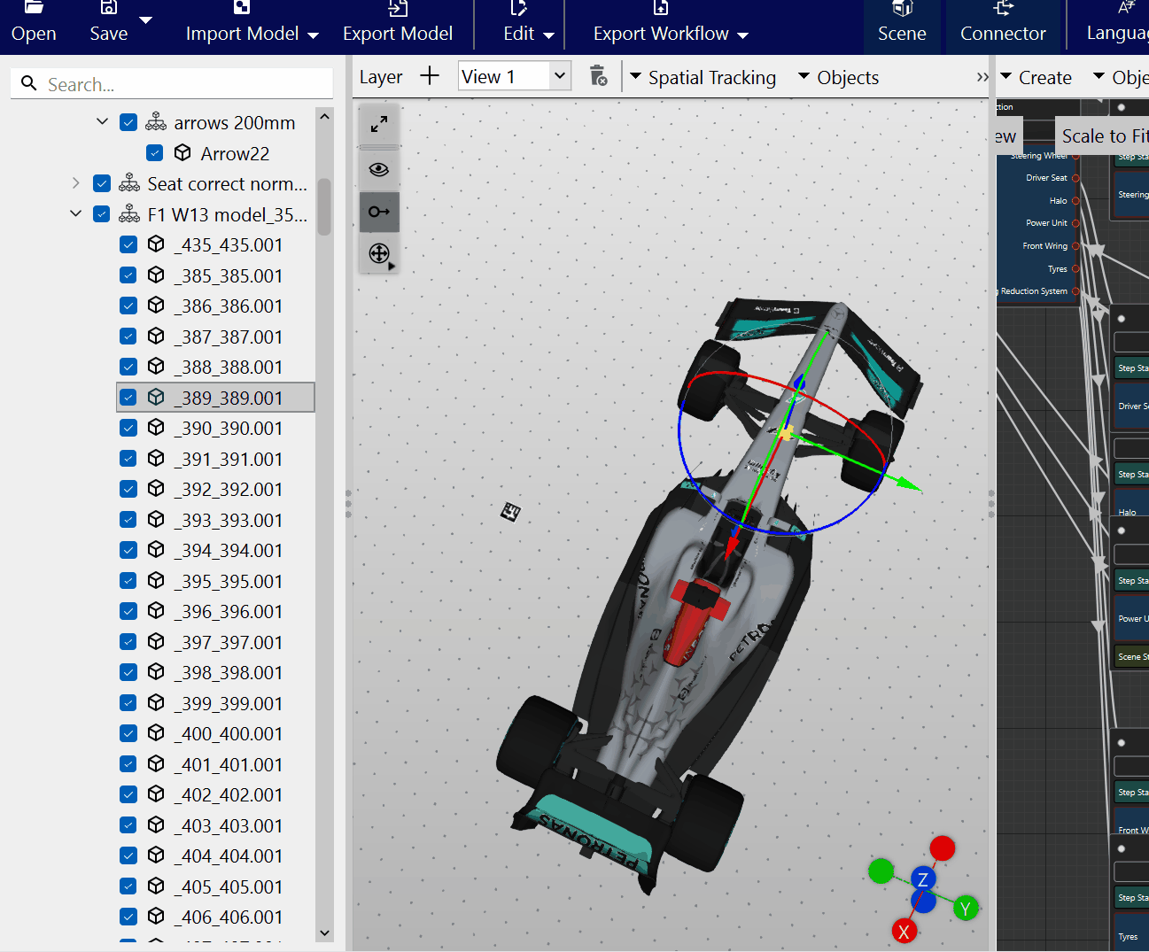Click the red X ball on the orientation gizmo
1149x952 pixels.
[x=904, y=931]
